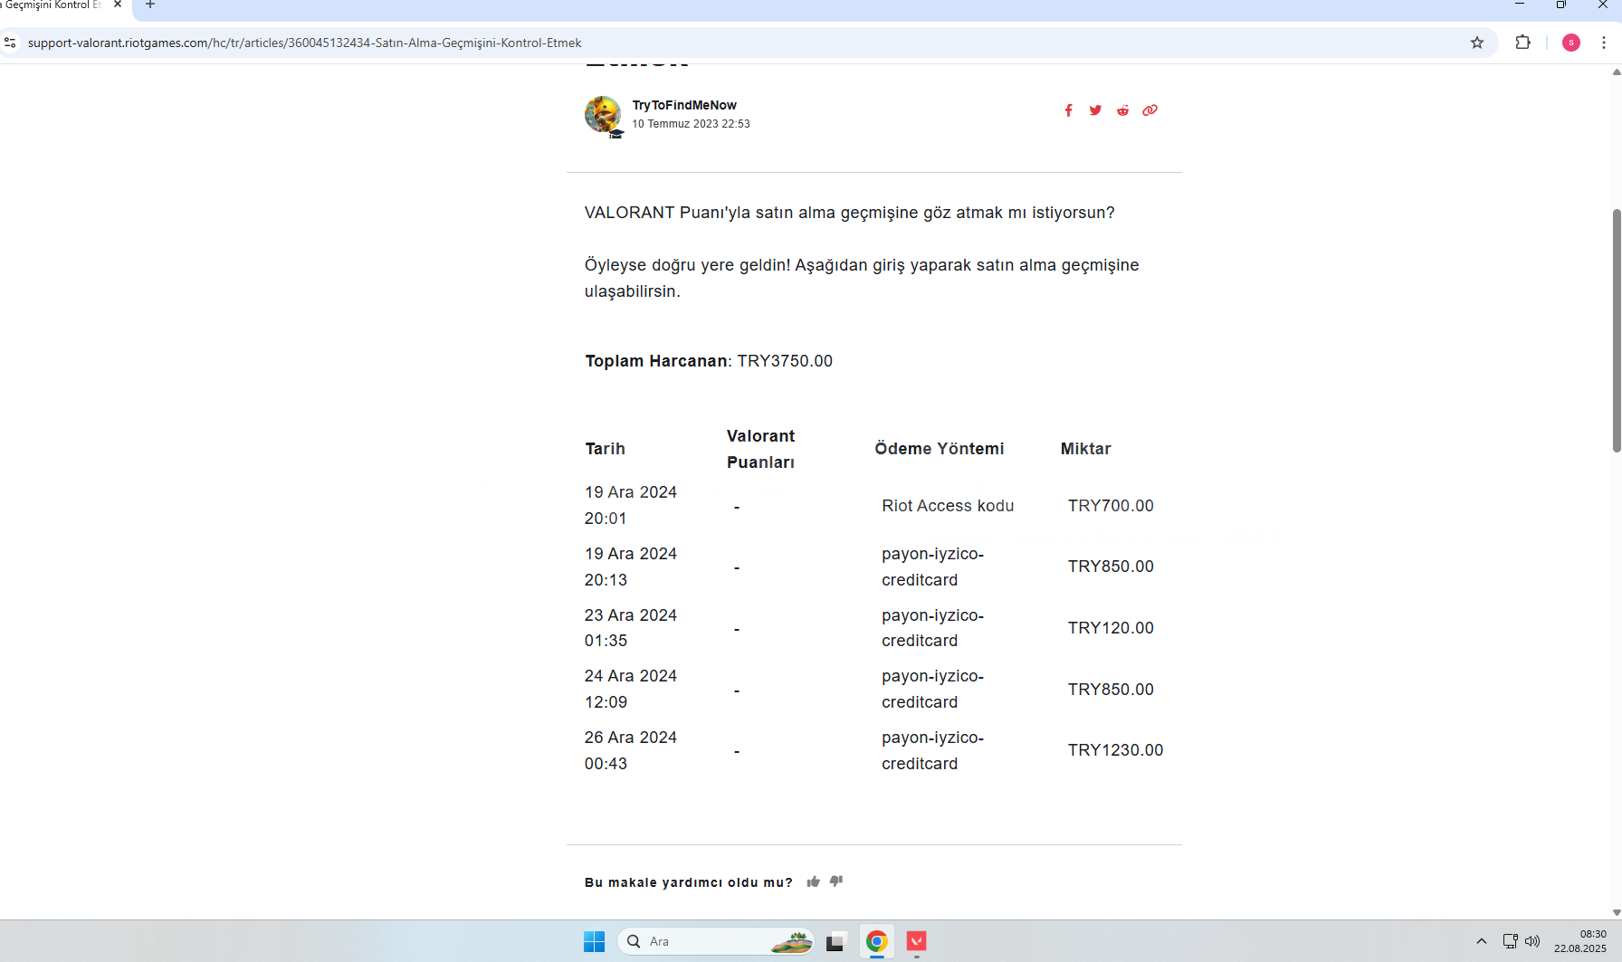Open the clock and date 22.08.2025
Screen dimensions: 1622x962
[1580, 941]
